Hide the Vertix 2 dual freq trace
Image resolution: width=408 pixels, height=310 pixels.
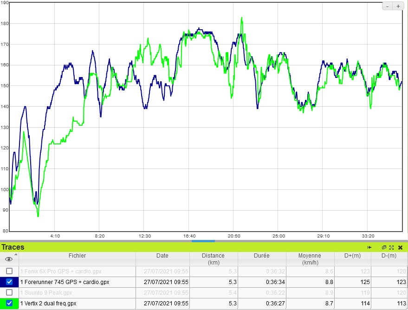(x=9, y=303)
